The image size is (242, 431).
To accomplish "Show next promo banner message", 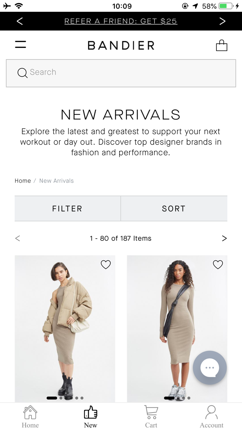I will [222, 21].
